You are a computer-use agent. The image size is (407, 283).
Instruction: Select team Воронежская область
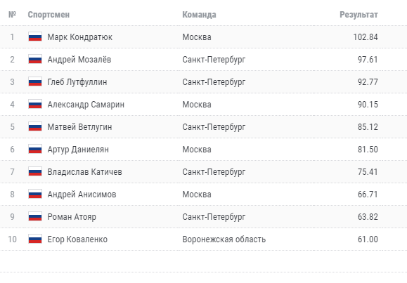point(224,239)
